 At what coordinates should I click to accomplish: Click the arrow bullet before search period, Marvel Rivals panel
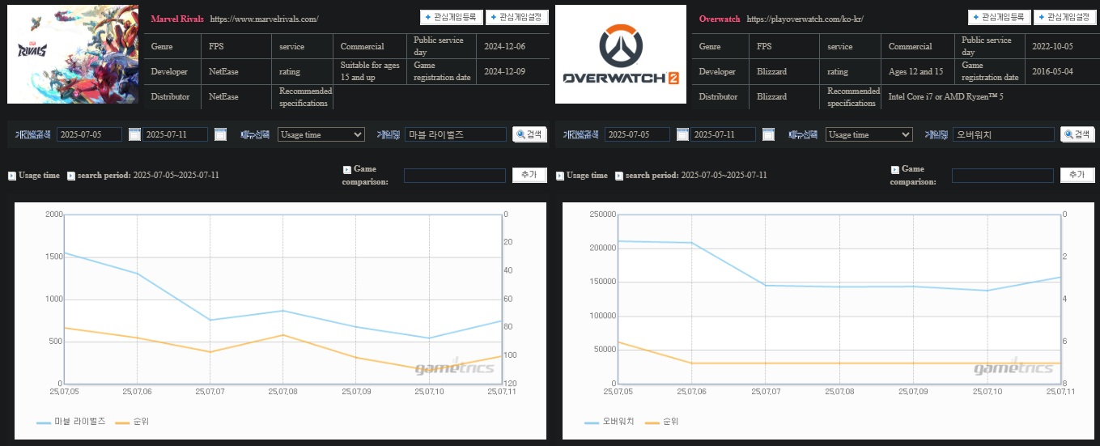[71, 175]
